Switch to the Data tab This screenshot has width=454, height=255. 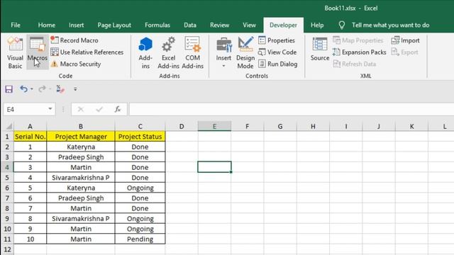[190, 25]
